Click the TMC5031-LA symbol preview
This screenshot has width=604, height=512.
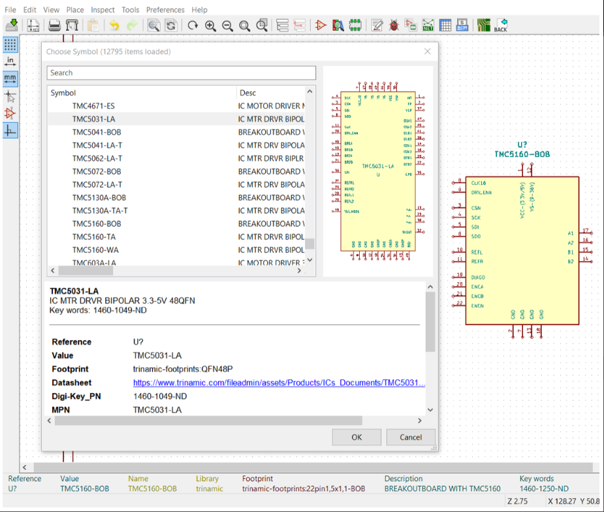(378, 171)
